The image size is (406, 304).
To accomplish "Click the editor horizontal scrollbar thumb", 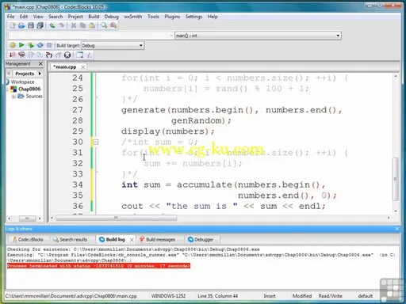I will tap(116, 218).
